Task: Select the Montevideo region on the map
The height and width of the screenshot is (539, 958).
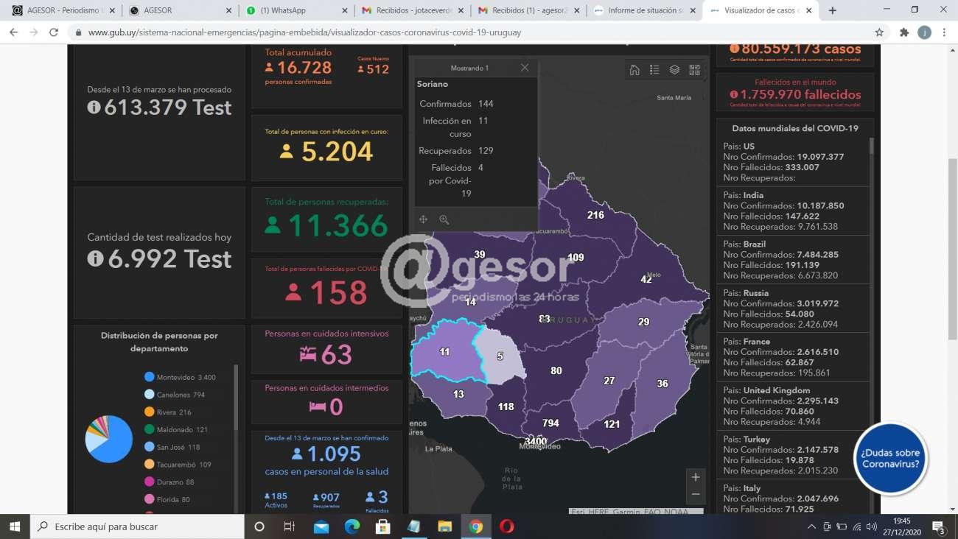Action: (x=536, y=440)
